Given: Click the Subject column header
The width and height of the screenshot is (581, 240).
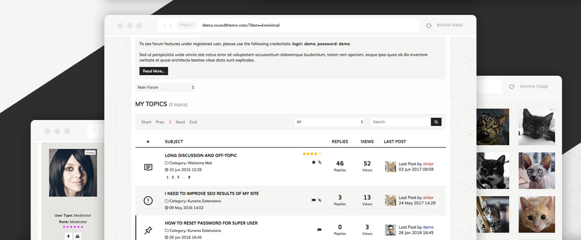Looking at the screenshot, I should pyautogui.click(x=174, y=141).
